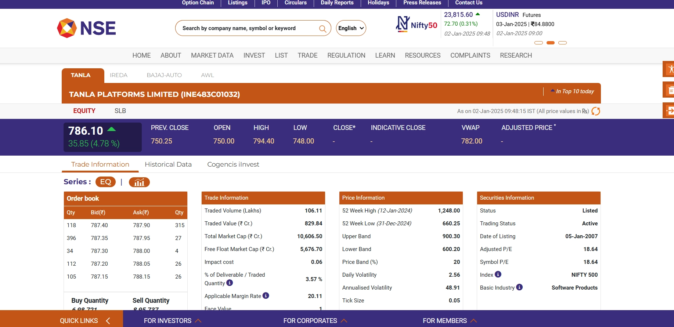Expand the For Corporates footer menu
The width and height of the screenshot is (674, 327).
315,321
